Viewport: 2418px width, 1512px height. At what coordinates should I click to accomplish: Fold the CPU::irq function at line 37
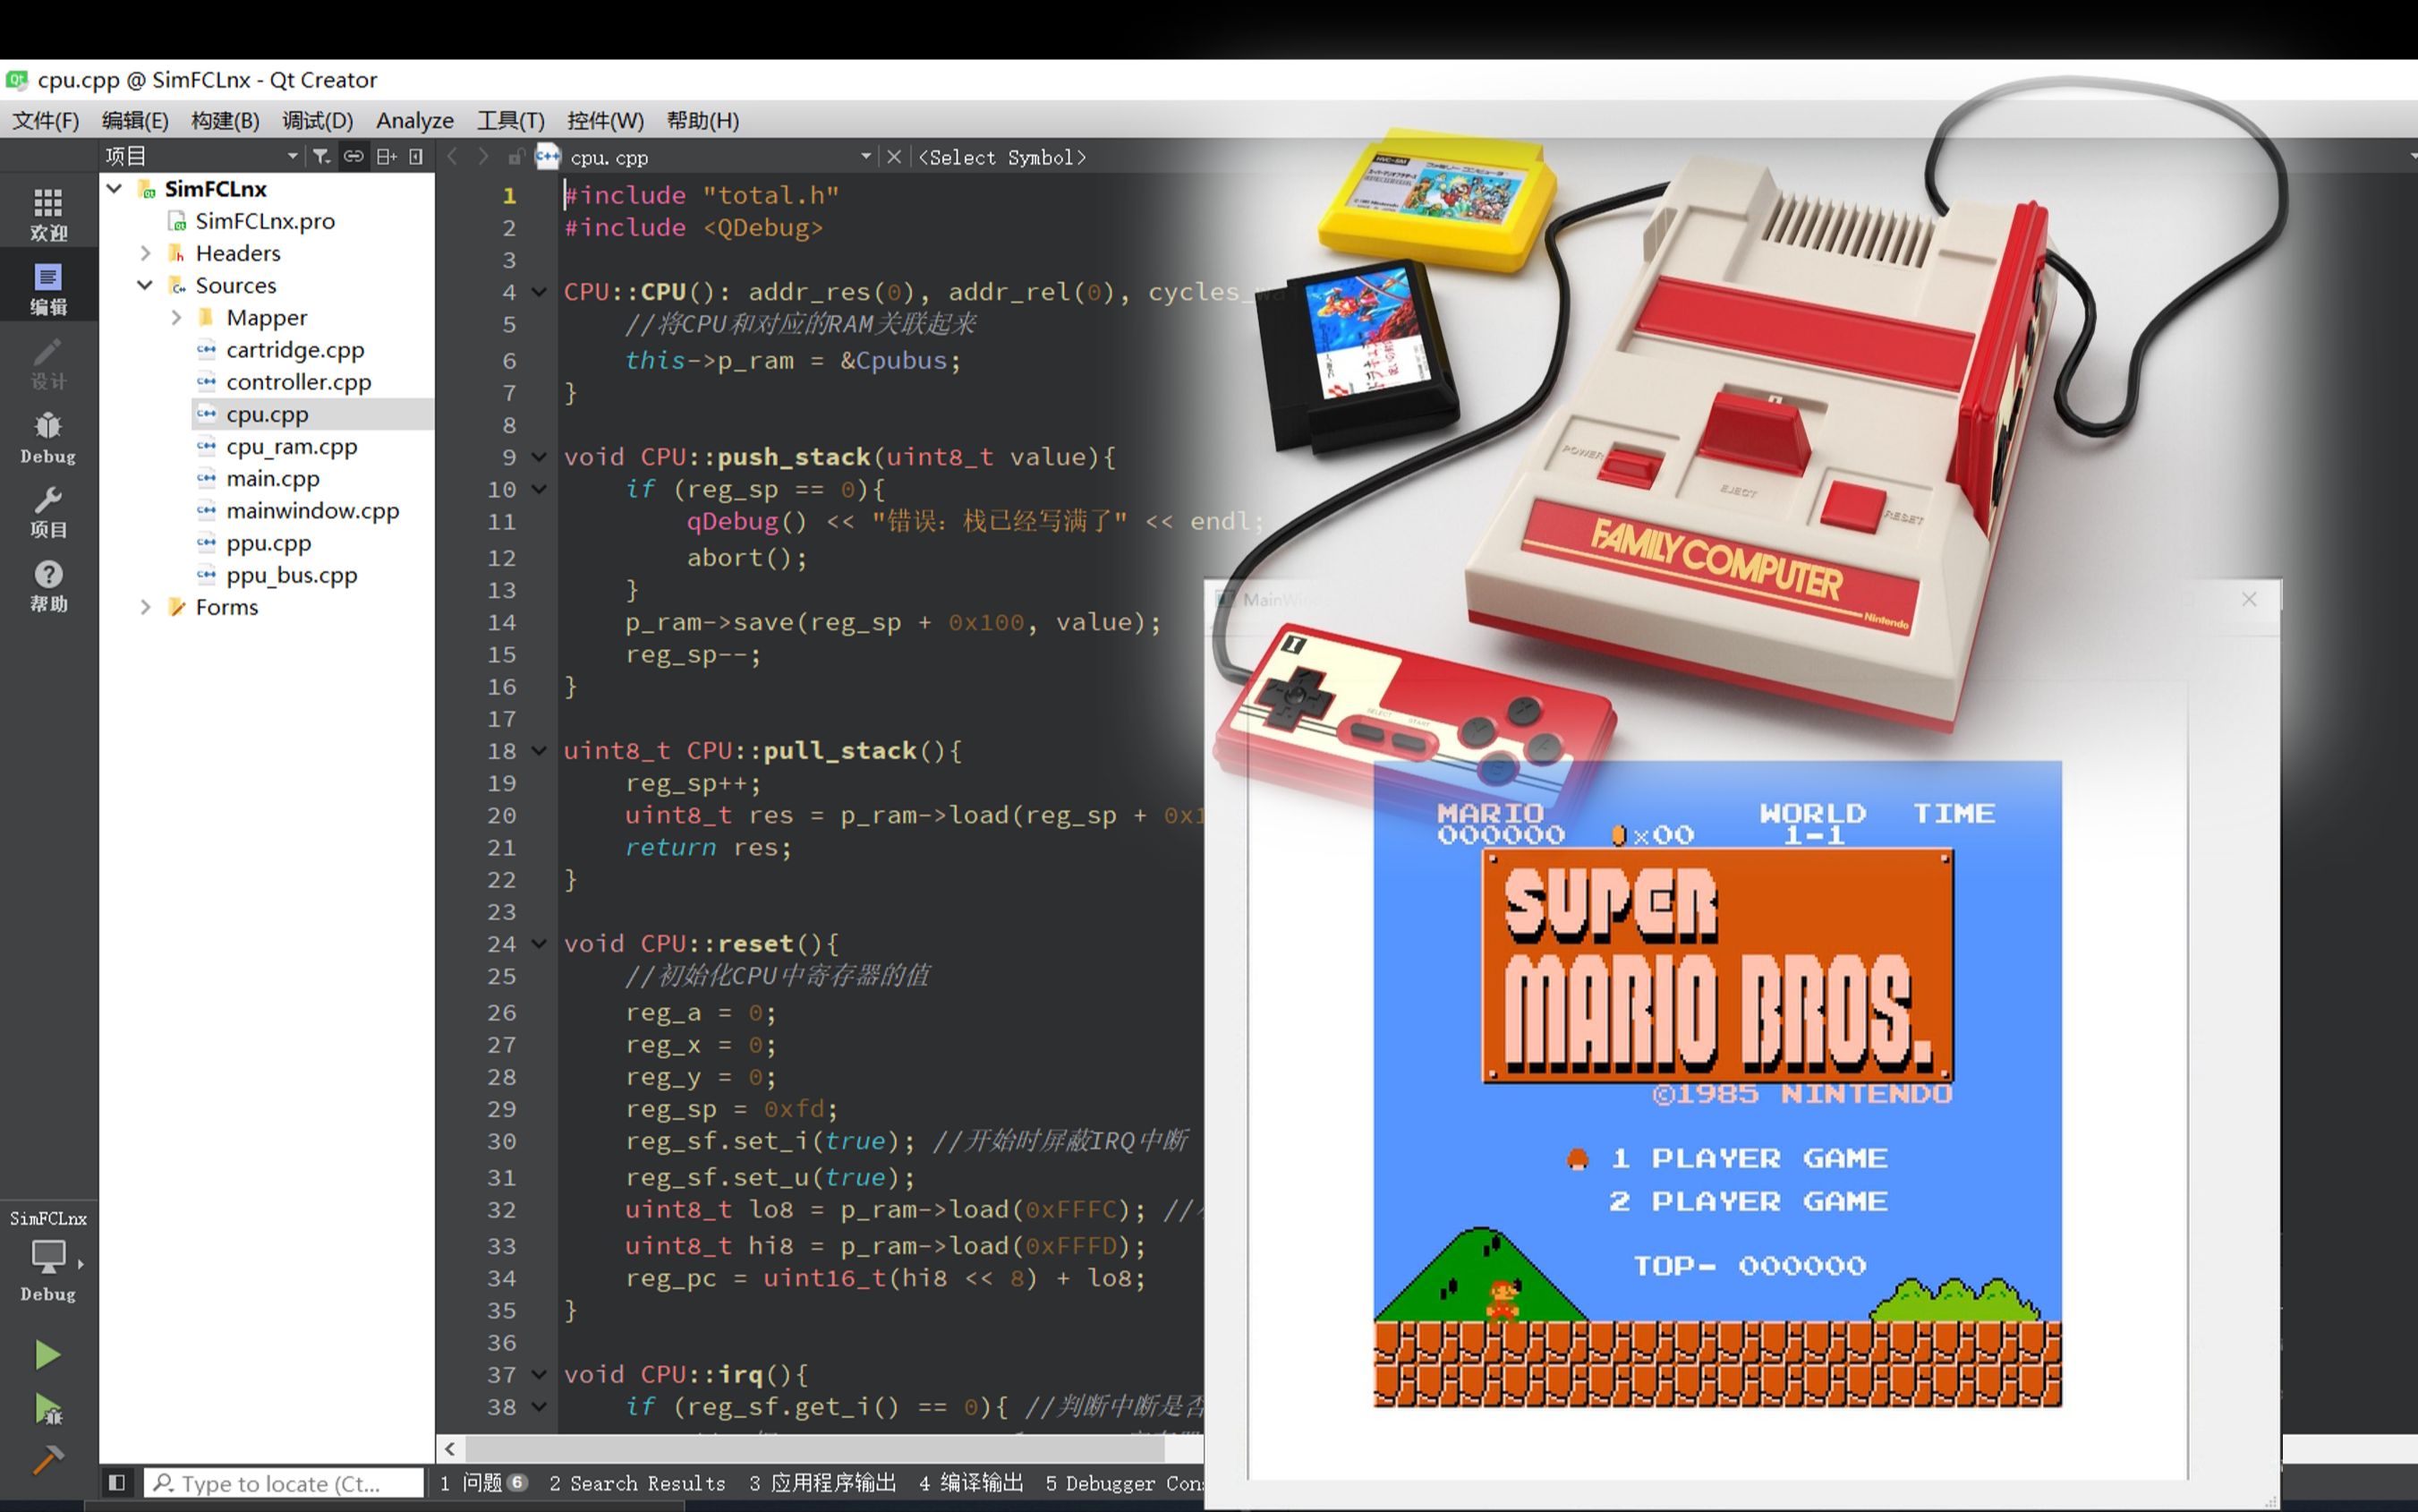pos(540,1375)
